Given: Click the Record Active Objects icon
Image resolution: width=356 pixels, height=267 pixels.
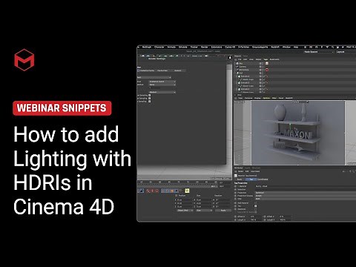Looking at the screenshot, I should coord(148,191).
